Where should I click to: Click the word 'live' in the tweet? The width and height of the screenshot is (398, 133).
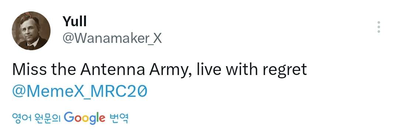click(209, 69)
